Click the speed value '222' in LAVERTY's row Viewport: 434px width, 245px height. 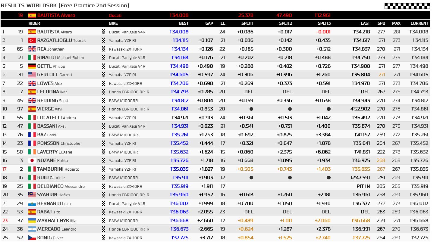coord(381,152)
